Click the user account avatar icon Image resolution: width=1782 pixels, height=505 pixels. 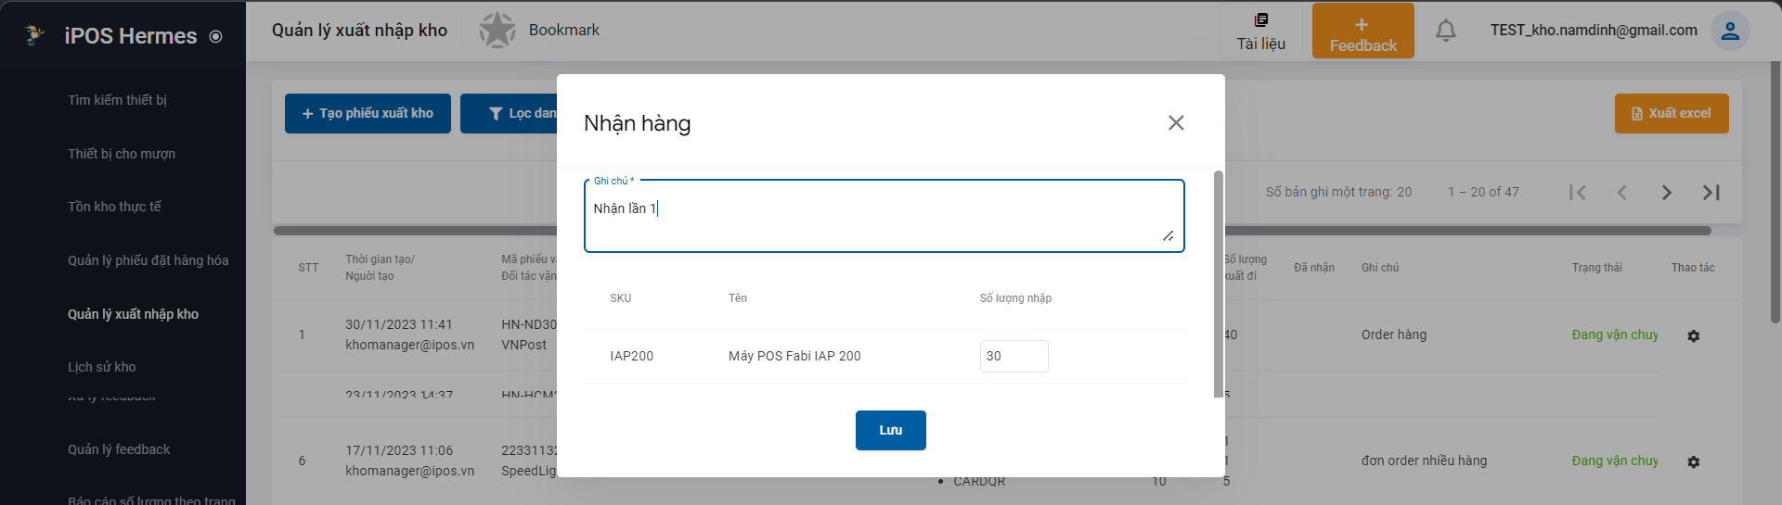(x=1730, y=31)
